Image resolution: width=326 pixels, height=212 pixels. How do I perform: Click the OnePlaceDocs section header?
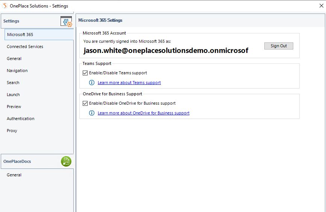point(37,161)
